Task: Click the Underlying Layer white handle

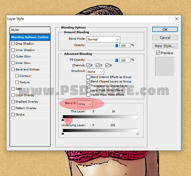Action: (138, 133)
